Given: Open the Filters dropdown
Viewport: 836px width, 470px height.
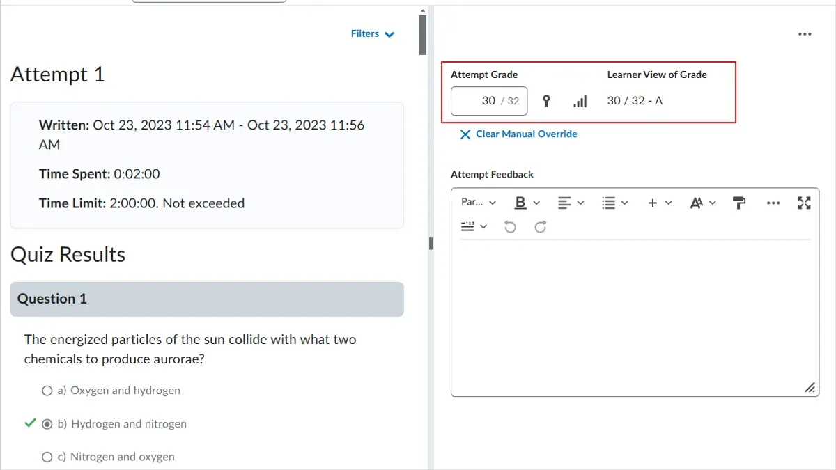Looking at the screenshot, I should tap(373, 33).
